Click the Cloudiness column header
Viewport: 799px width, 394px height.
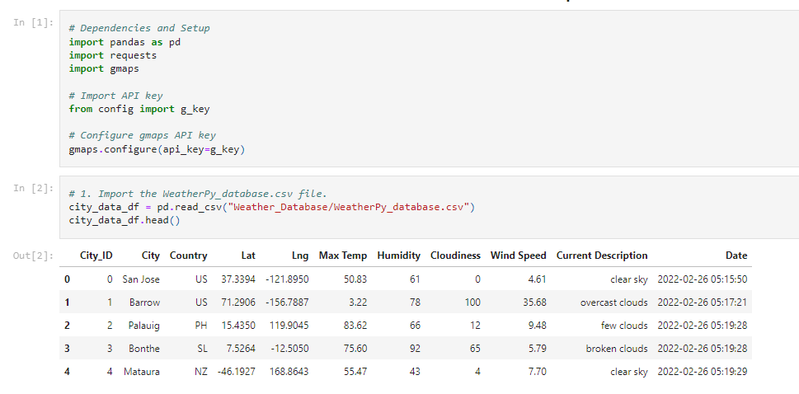[x=455, y=256]
